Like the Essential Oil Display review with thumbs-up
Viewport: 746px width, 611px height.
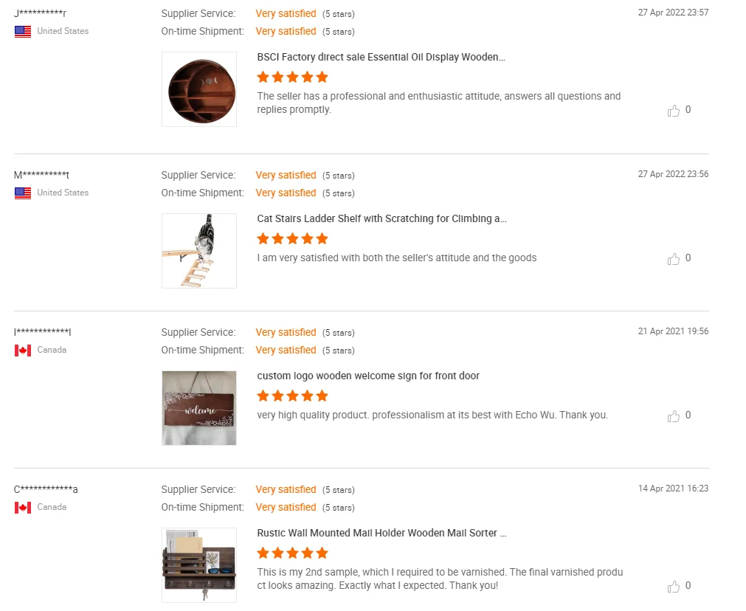(x=674, y=111)
